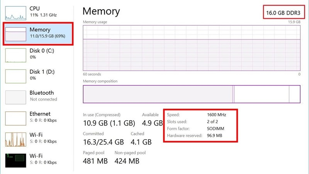Select the Disk 1 (D:) entry label
Image resolution: width=309 pixels, height=174 pixels.
[42, 72]
